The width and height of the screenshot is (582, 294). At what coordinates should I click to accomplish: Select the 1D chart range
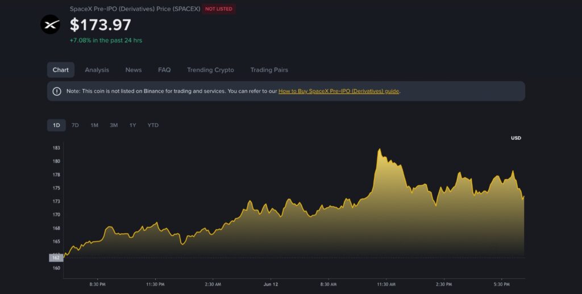[56, 125]
